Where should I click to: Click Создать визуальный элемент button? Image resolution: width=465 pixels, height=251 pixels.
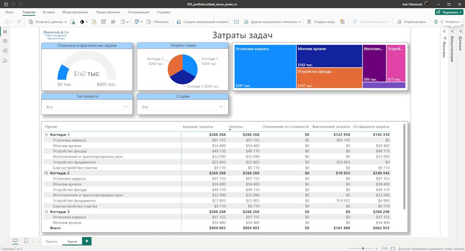point(203,22)
